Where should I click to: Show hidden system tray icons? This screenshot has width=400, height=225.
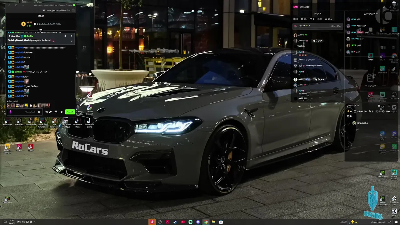pyautogui.click(x=35, y=222)
